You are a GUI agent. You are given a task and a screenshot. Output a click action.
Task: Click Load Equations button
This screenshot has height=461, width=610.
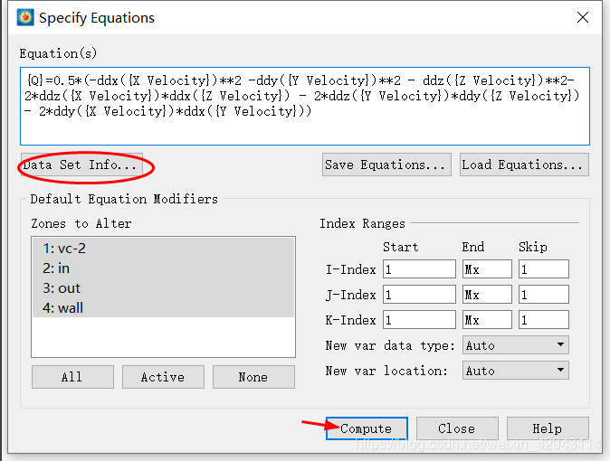pos(524,165)
